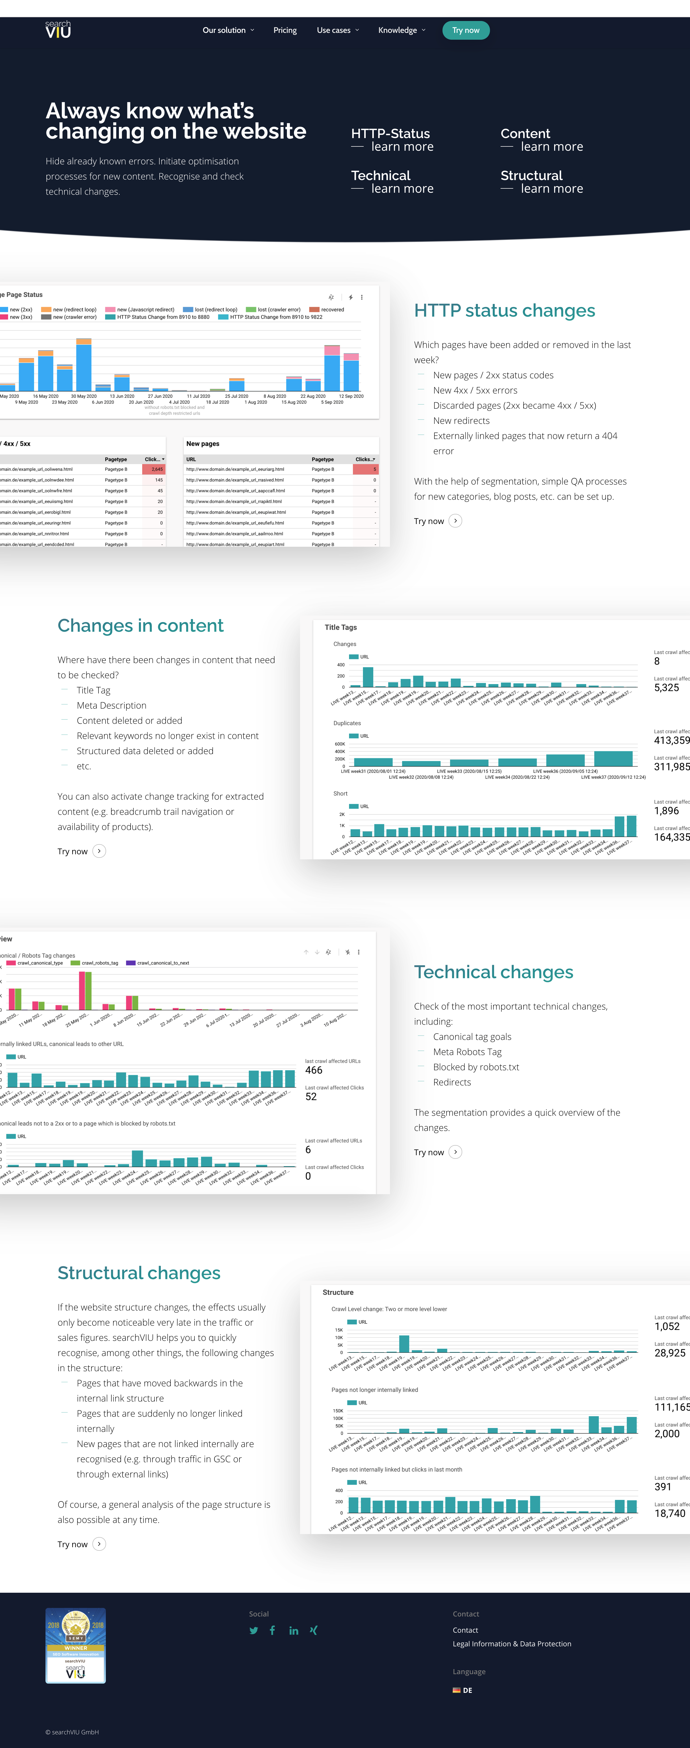690x1748 pixels.
Task: Expand the Knowledge dropdown menu
Action: 402,30
